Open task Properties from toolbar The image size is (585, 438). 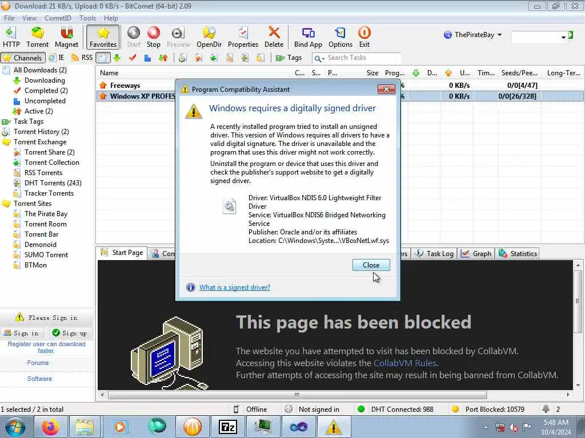[243, 37]
